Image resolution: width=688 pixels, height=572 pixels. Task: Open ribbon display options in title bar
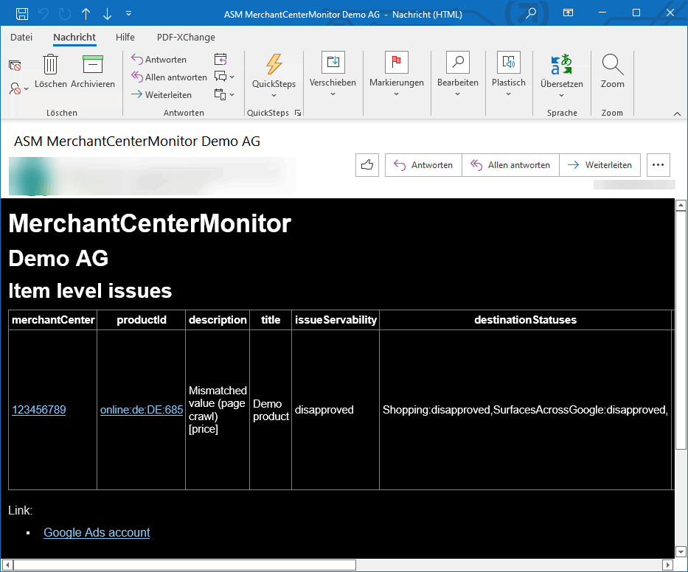(568, 13)
